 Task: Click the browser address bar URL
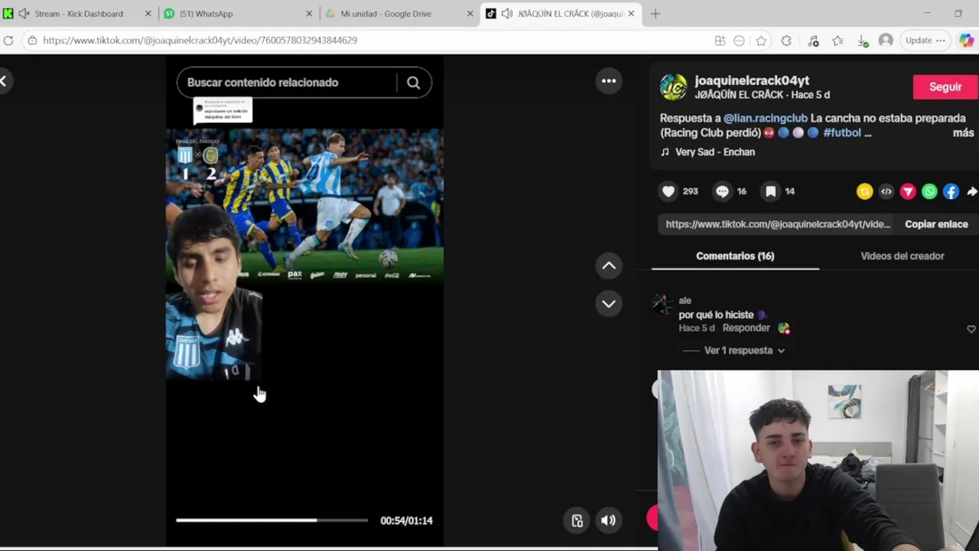point(200,41)
